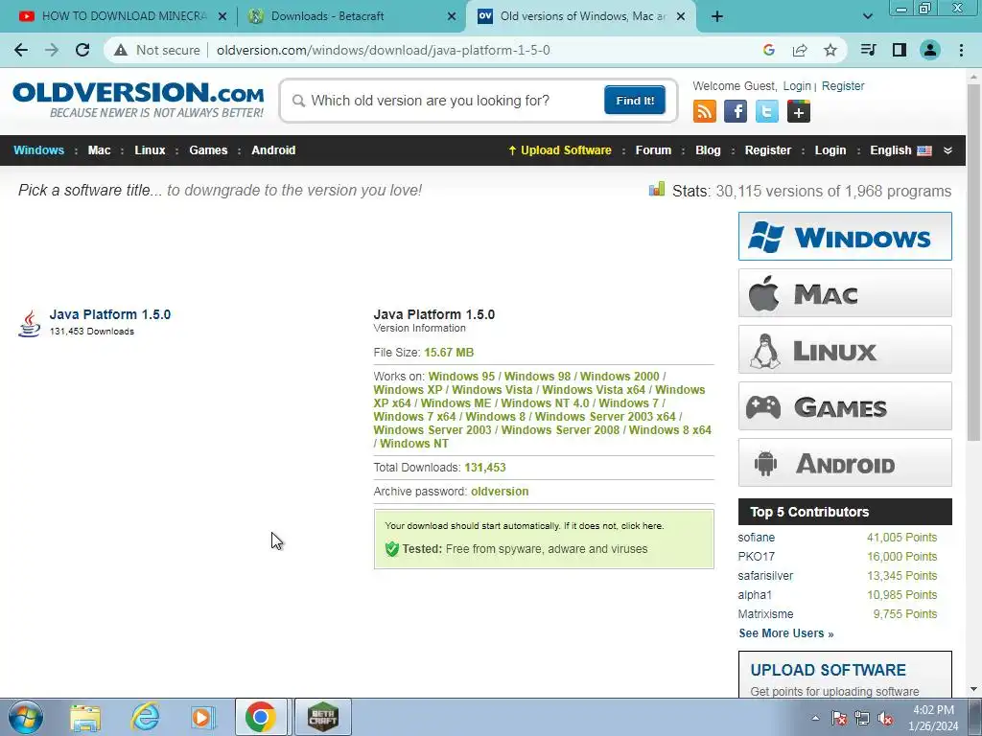Click the Google plus share icon
Image resolution: width=982 pixels, height=736 pixels.
click(799, 111)
